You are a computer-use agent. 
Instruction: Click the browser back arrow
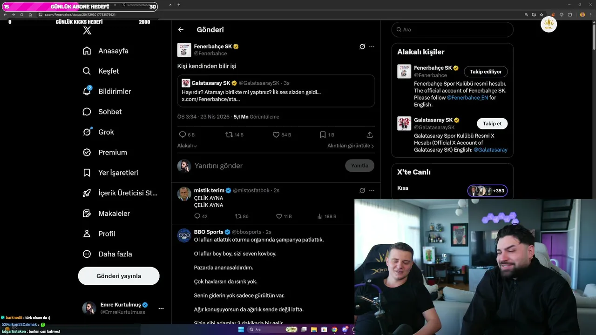[x=5, y=15]
